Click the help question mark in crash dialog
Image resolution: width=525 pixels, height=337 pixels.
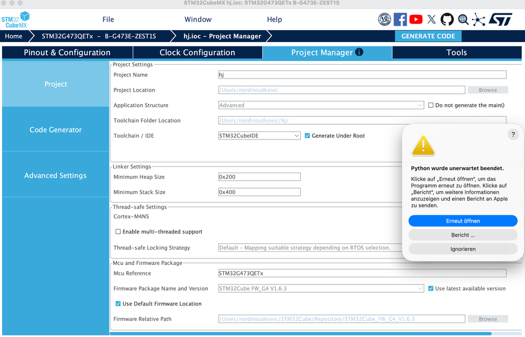513,135
